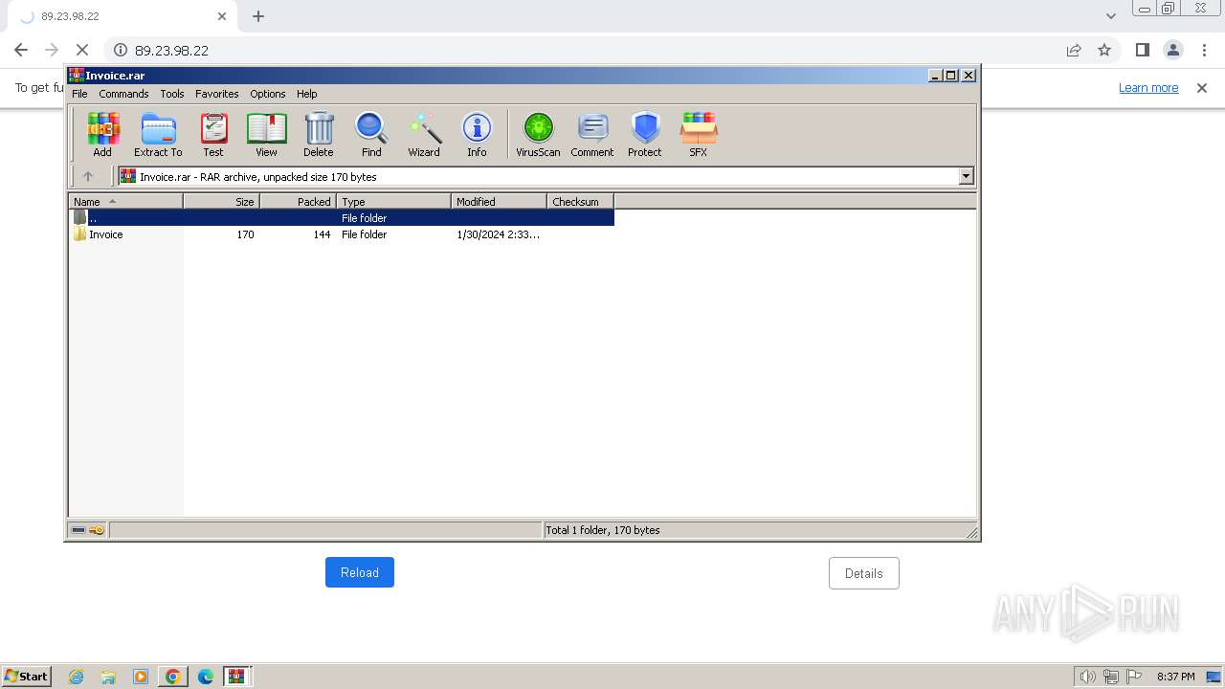Viewport: 1225px width, 689px height.
Task: Open the Help menu
Action: point(306,94)
